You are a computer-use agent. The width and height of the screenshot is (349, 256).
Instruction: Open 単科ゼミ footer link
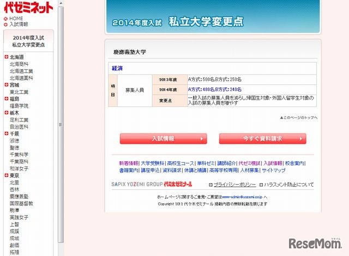click(x=206, y=163)
